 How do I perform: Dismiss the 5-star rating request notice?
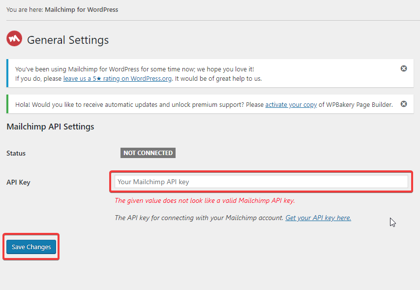coord(404,68)
